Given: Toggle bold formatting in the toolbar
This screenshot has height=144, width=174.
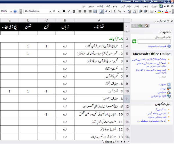Looking at the screenshot, I should [64, 11].
